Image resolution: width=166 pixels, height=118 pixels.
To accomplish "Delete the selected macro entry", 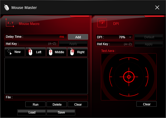I will coord(57,104).
